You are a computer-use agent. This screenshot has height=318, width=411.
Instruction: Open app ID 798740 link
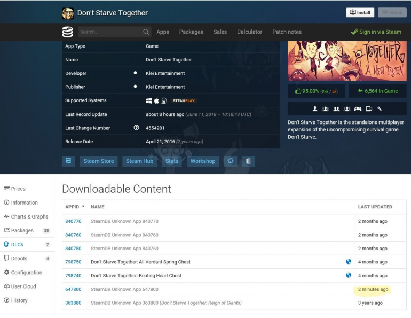point(73,275)
